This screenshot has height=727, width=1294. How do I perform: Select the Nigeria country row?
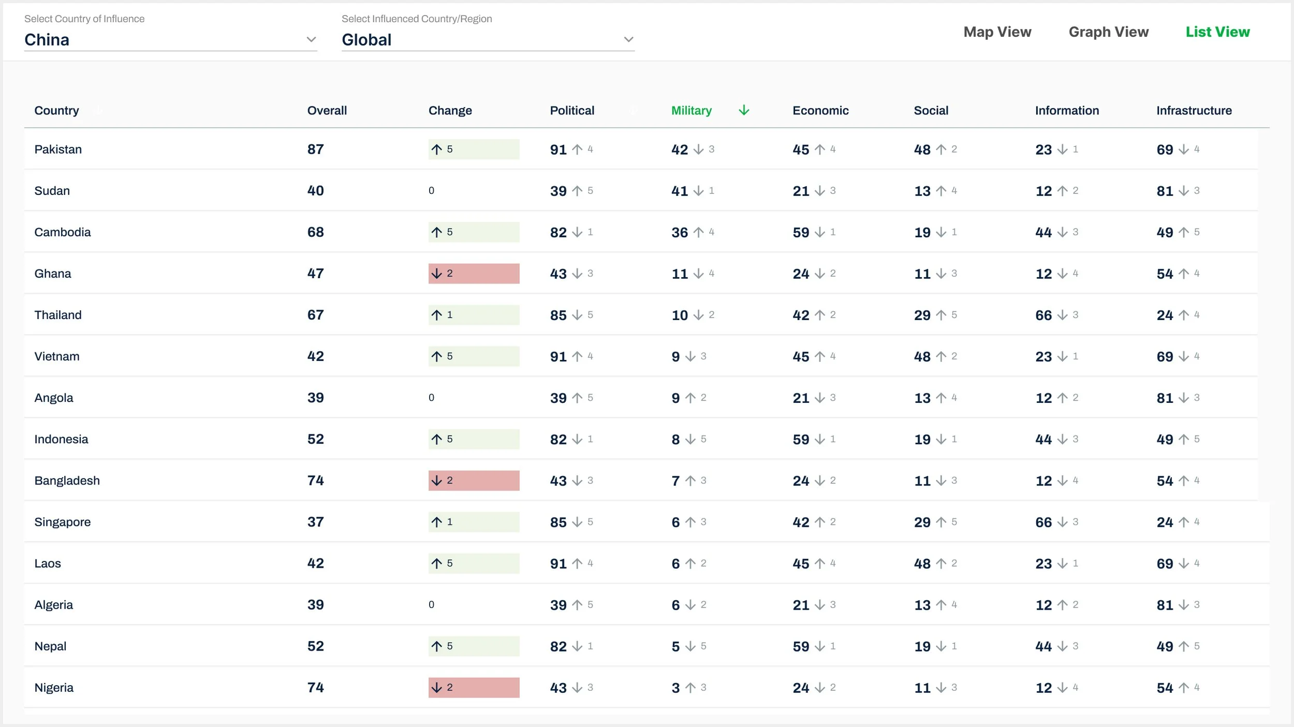(x=54, y=687)
